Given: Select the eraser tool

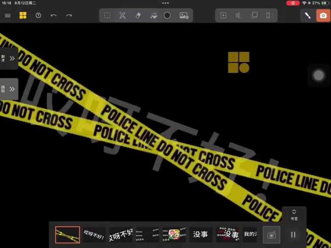Looking at the screenshot, I should click(x=138, y=16).
